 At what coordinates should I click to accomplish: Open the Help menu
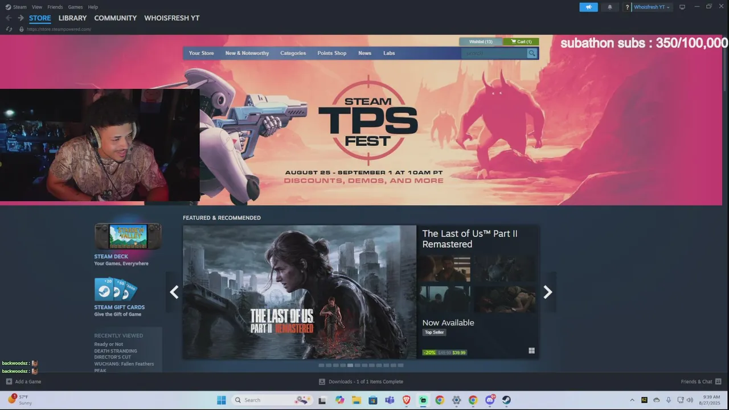tap(93, 7)
